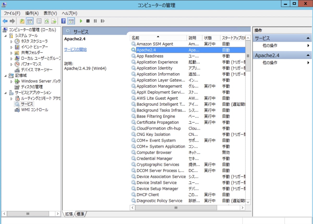Sort by the スタートアップの種類 column header

233,38
